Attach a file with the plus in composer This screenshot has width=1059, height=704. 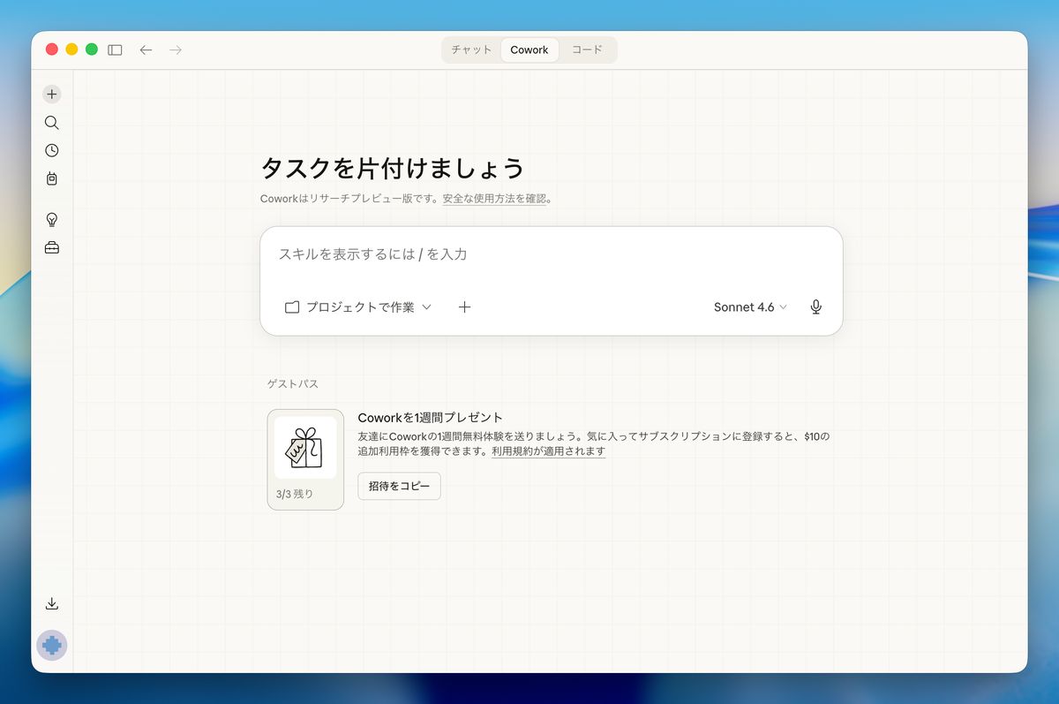point(464,307)
